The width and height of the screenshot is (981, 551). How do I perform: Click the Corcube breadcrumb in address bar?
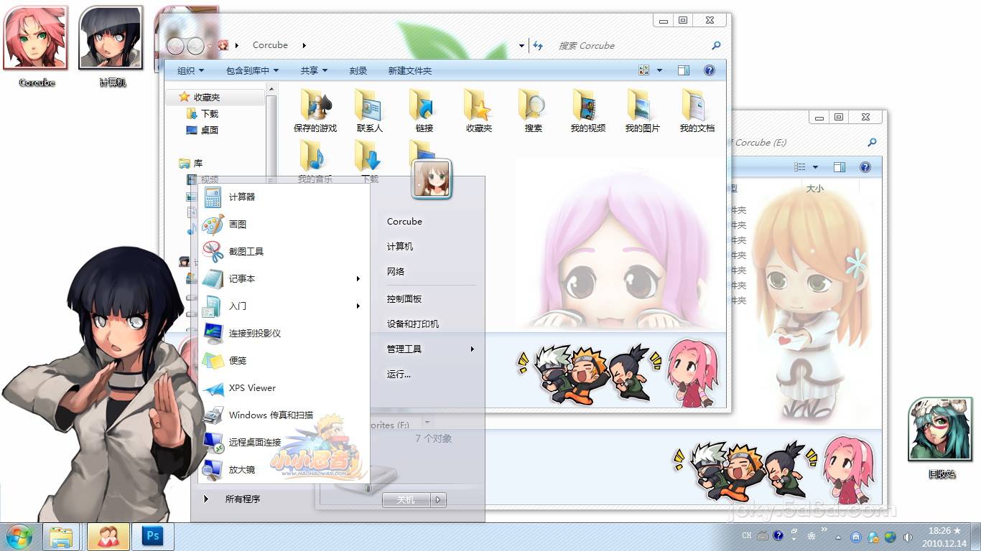click(x=270, y=45)
